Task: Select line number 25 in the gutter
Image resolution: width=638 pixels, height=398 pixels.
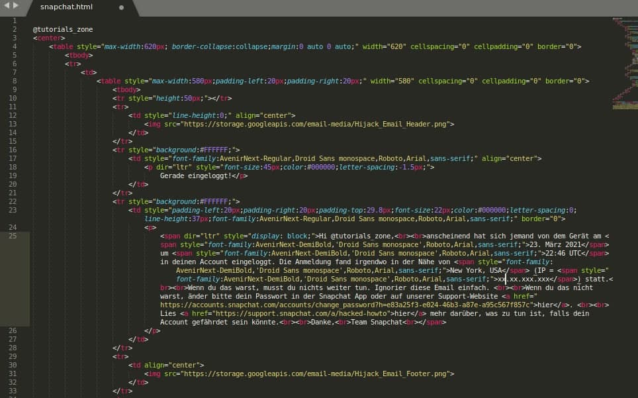Action: pos(15,236)
